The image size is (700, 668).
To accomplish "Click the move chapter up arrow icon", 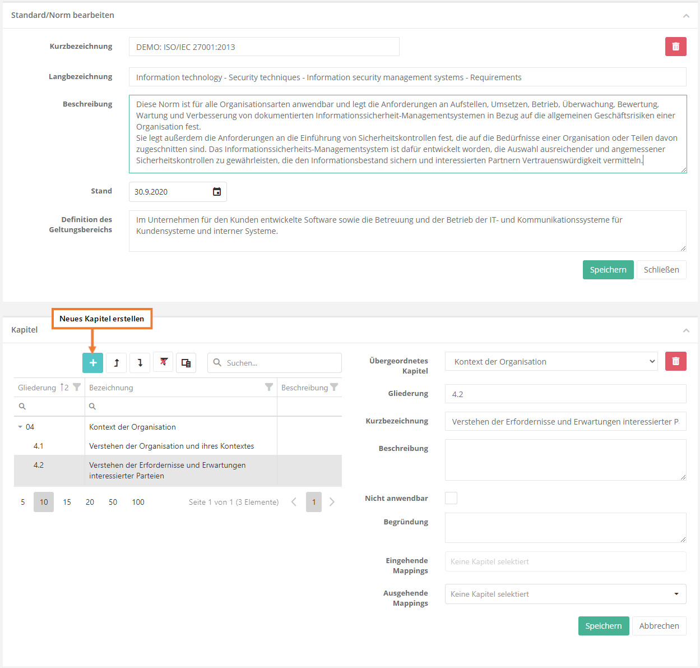I will point(117,363).
